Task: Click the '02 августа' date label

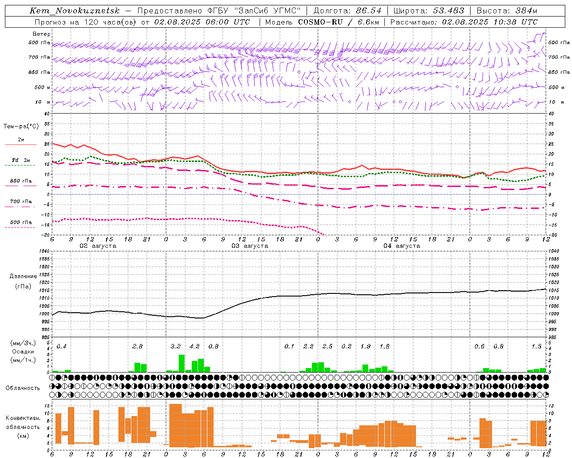Action: point(98,246)
